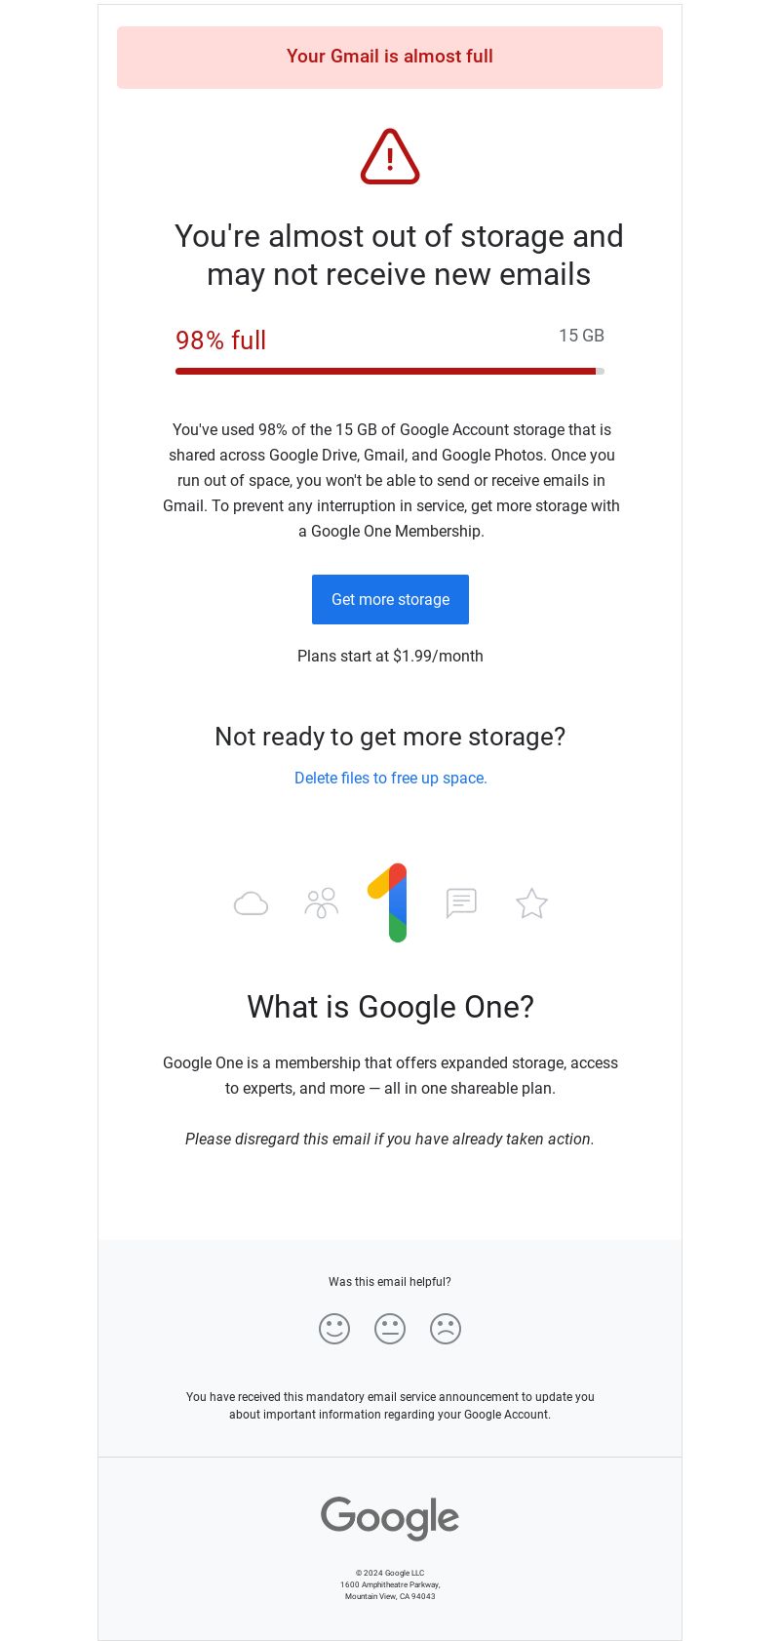Viewport: 780px width, 1641px height.
Task: Click Plans start at $1.99/month text
Action: (x=390, y=656)
